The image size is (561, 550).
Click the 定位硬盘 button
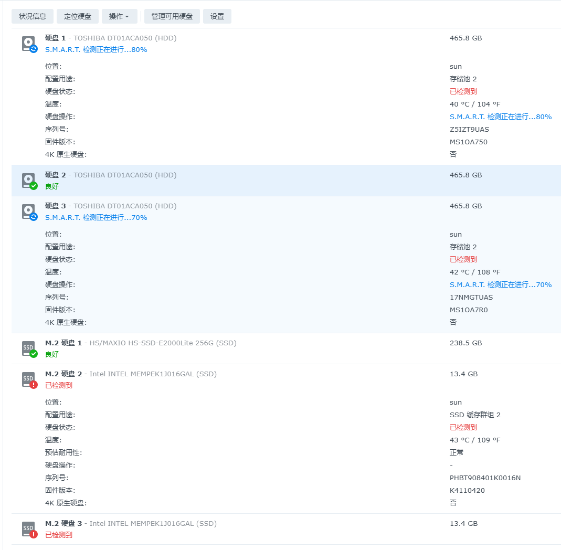[x=78, y=16]
